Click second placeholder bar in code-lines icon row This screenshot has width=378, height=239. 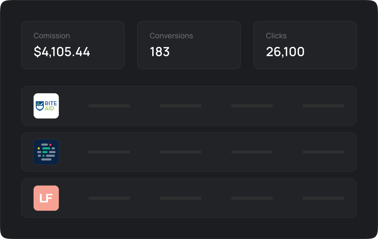pos(181,152)
